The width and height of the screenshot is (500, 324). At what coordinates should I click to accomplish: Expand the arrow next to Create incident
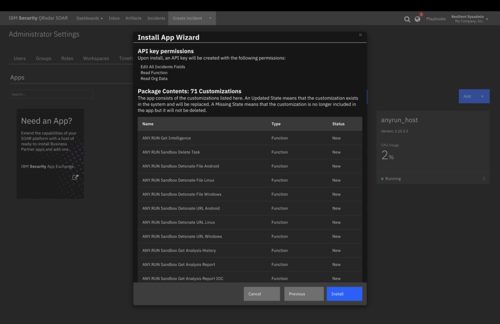click(210, 19)
